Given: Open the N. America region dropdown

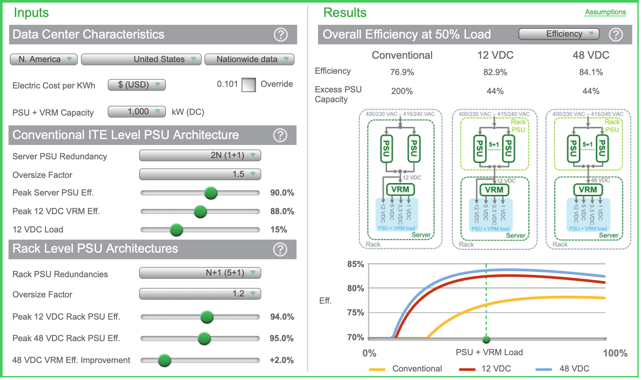Looking at the screenshot, I should (44, 59).
